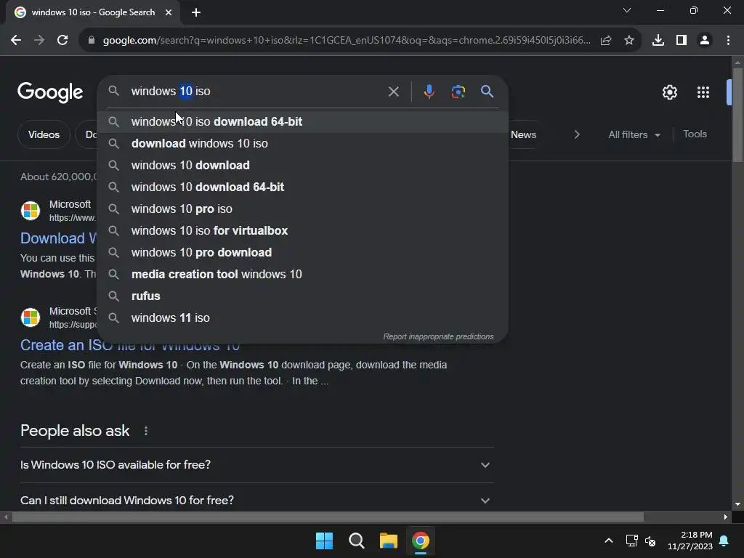This screenshot has width=744, height=558.
Task: Select the News filter tab
Action: (523, 134)
